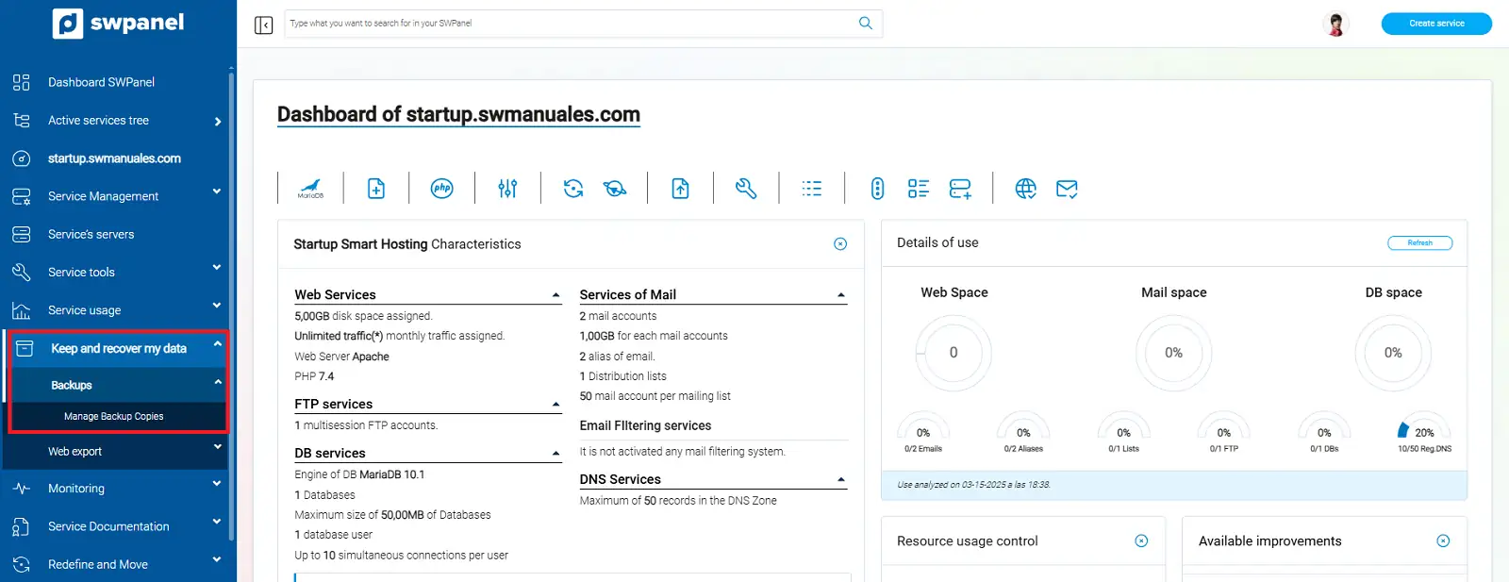The image size is (1509, 582).
Task: Click the mail envelope icon
Action: (1067, 189)
